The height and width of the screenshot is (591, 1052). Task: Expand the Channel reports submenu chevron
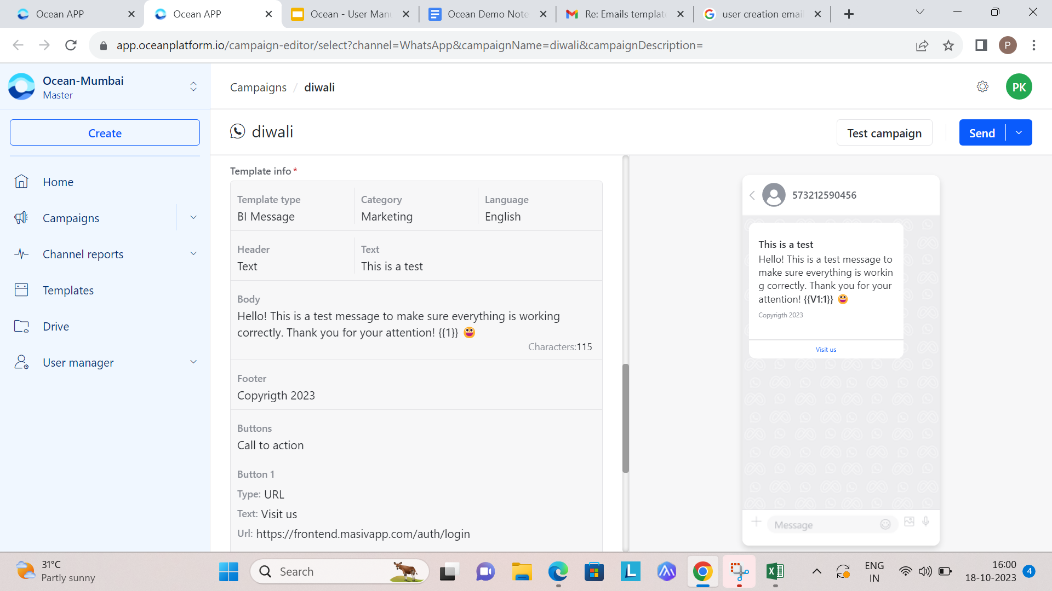tap(193, 253)
